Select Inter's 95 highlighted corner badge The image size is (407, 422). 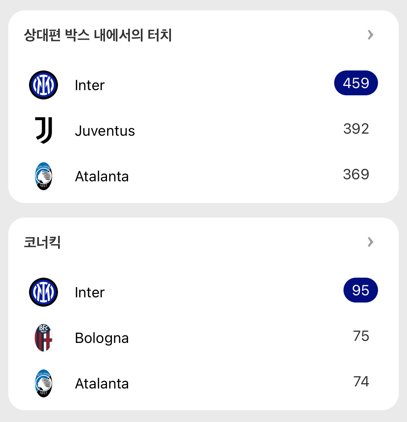[x=360, y=290]
